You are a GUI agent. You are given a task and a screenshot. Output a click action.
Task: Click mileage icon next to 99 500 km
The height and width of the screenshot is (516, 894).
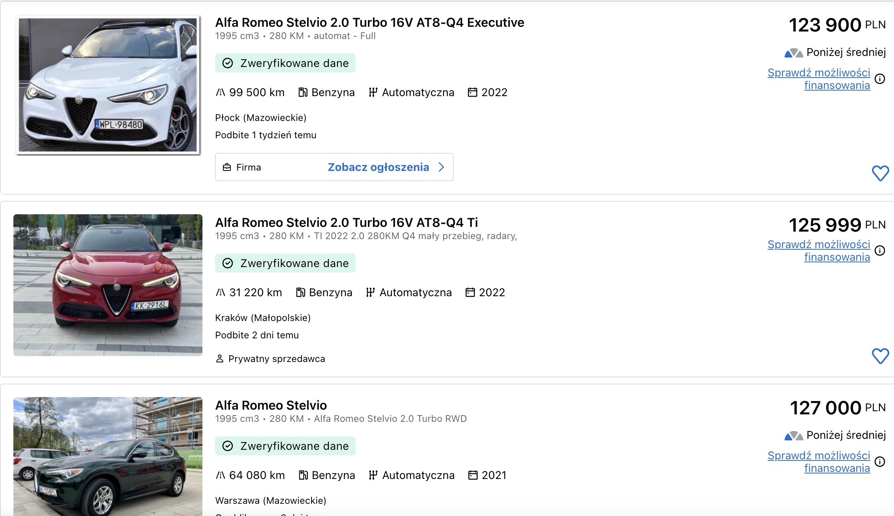click(221, 93)
